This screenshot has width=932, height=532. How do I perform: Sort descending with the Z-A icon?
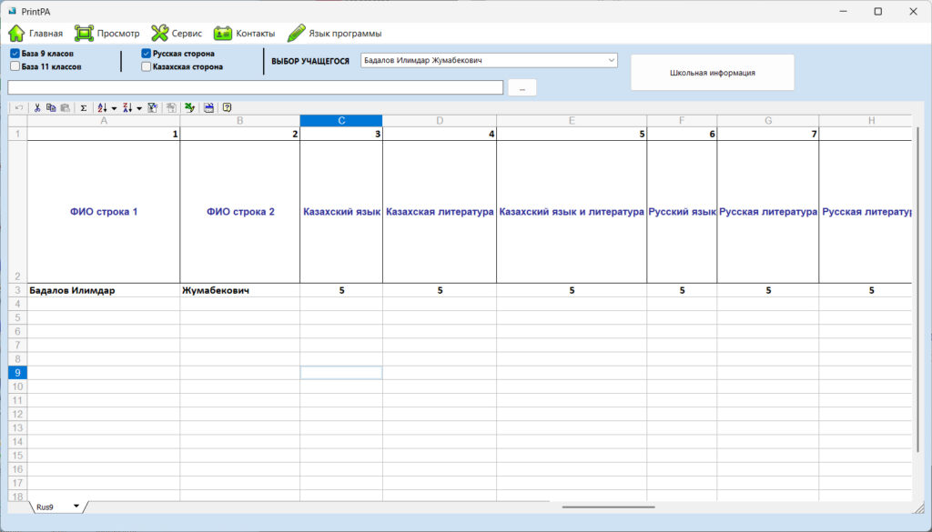tap(127, 107)
